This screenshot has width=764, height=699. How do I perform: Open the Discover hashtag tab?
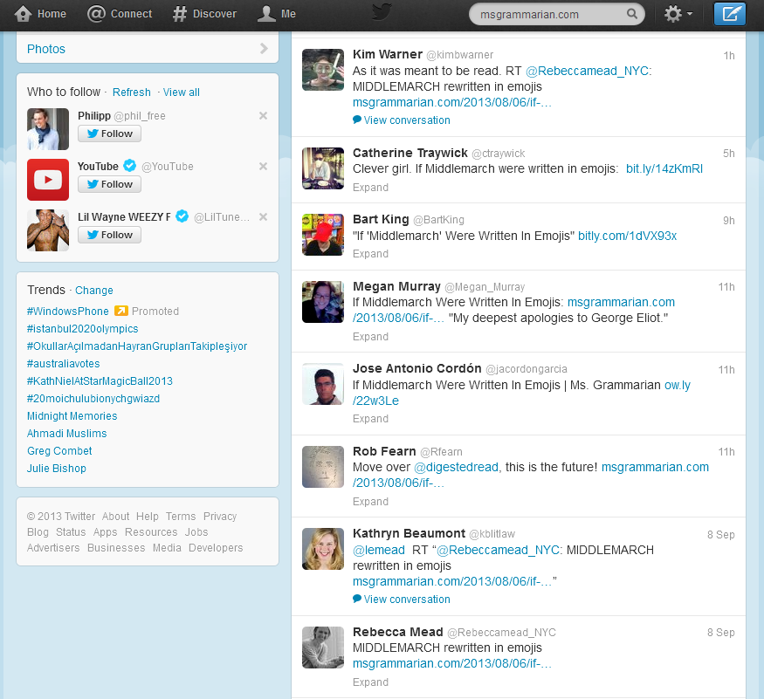pyautogui.click(x=204, y=14)
